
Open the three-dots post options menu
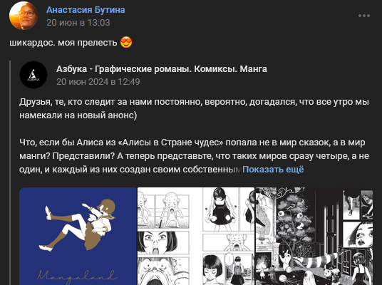(364, 16)
